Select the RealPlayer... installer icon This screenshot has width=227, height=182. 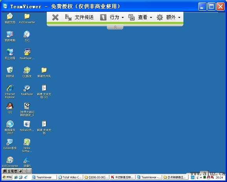tap(27, 54)
